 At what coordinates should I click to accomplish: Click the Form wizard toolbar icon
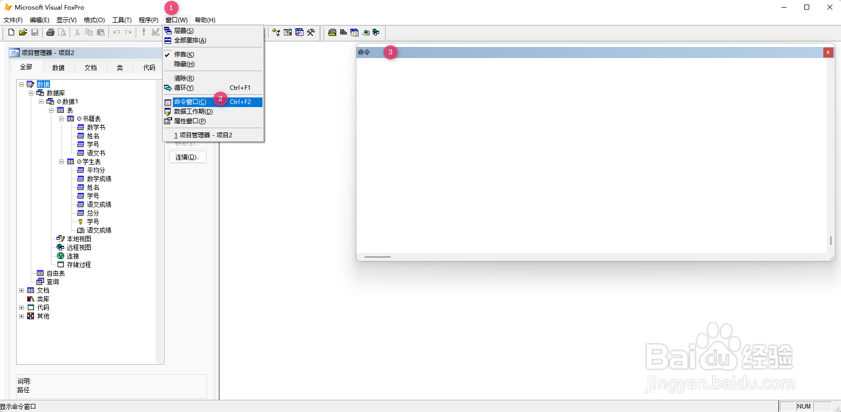[288, 32]
